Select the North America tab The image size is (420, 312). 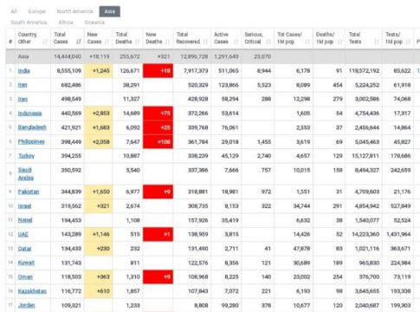click(x=74, y=11)
